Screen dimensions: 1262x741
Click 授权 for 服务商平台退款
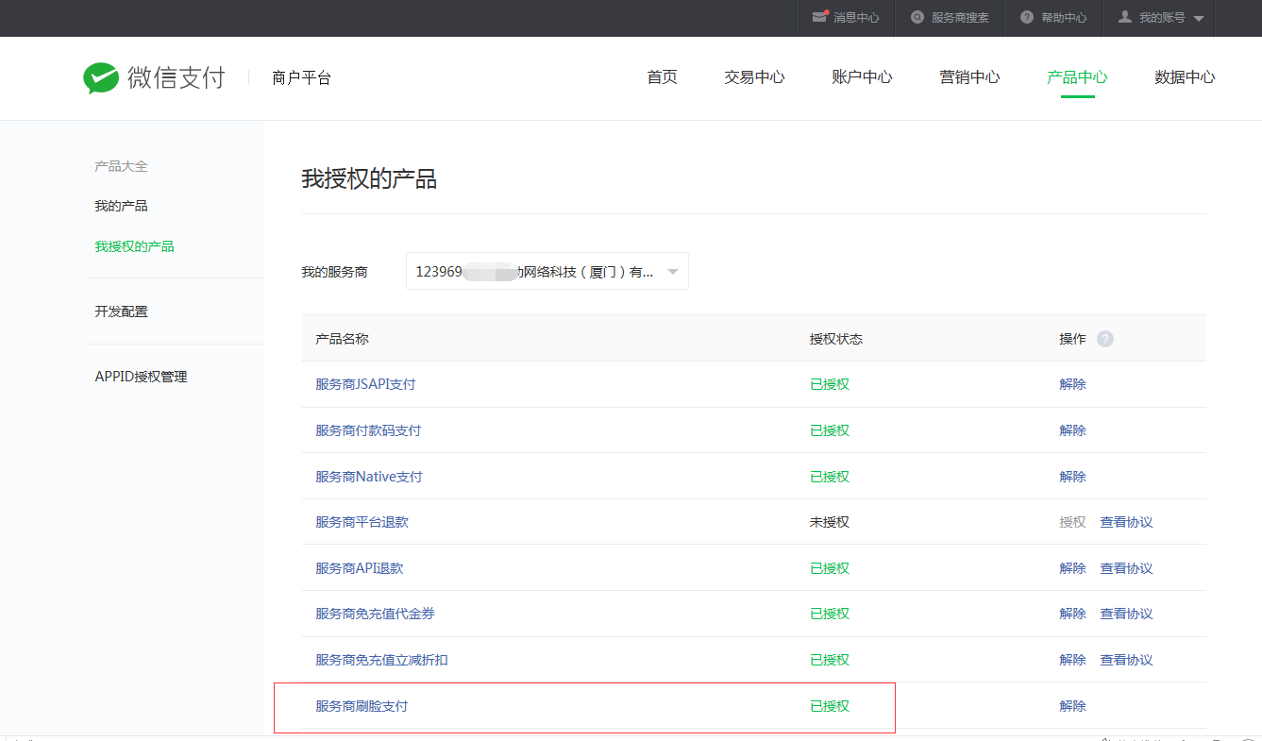tap(1072, 522)
